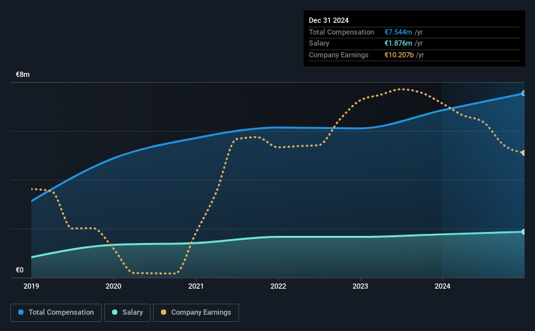
Task: Select the Salary endpoint marker for 2024
Action: click(x=524, y=232)
